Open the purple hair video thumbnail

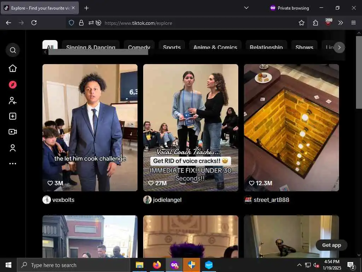click(191, 236)
